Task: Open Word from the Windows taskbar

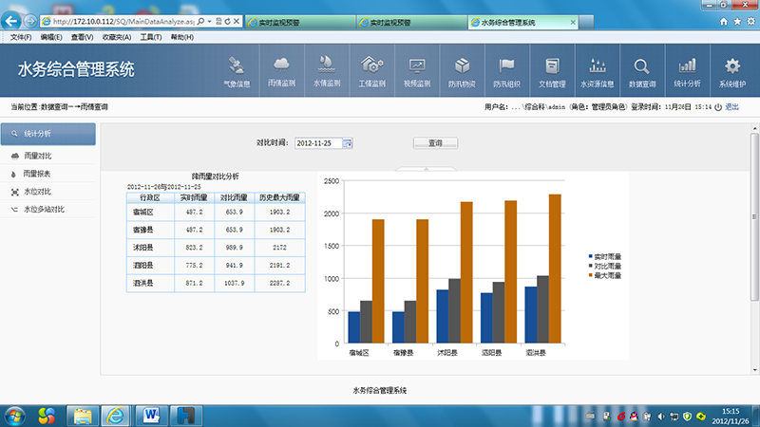Action: 150,415
